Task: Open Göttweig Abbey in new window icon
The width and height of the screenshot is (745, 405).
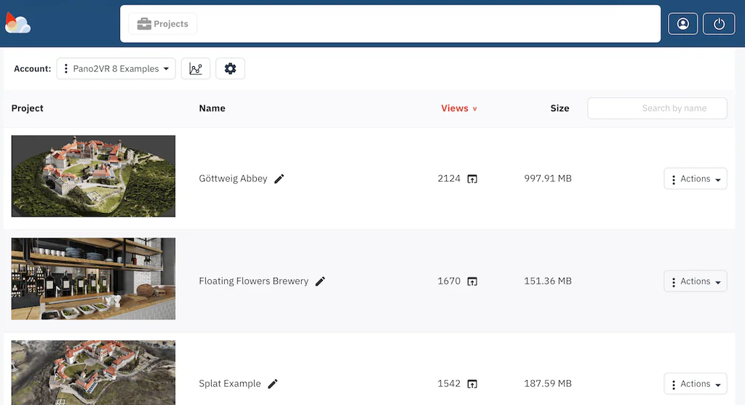Action: click(x=472, y=179)
